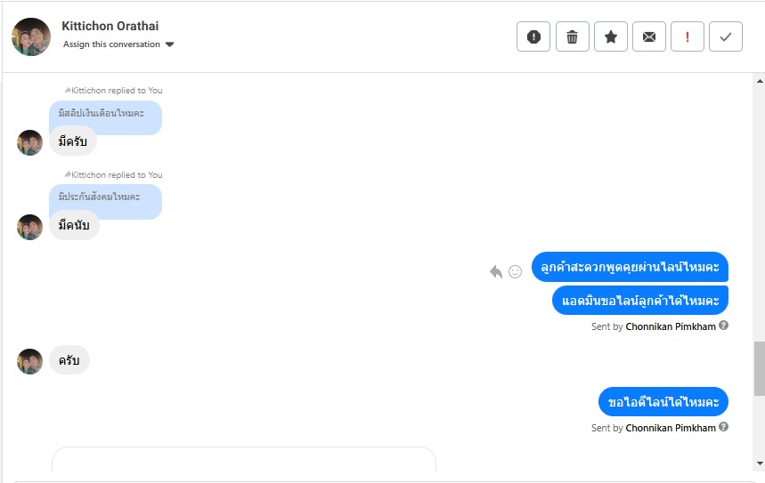This screenshot has height=483, width=765.
Task: Click the first Chonnikan Pimkham sender name
Action: pos(671,326)
